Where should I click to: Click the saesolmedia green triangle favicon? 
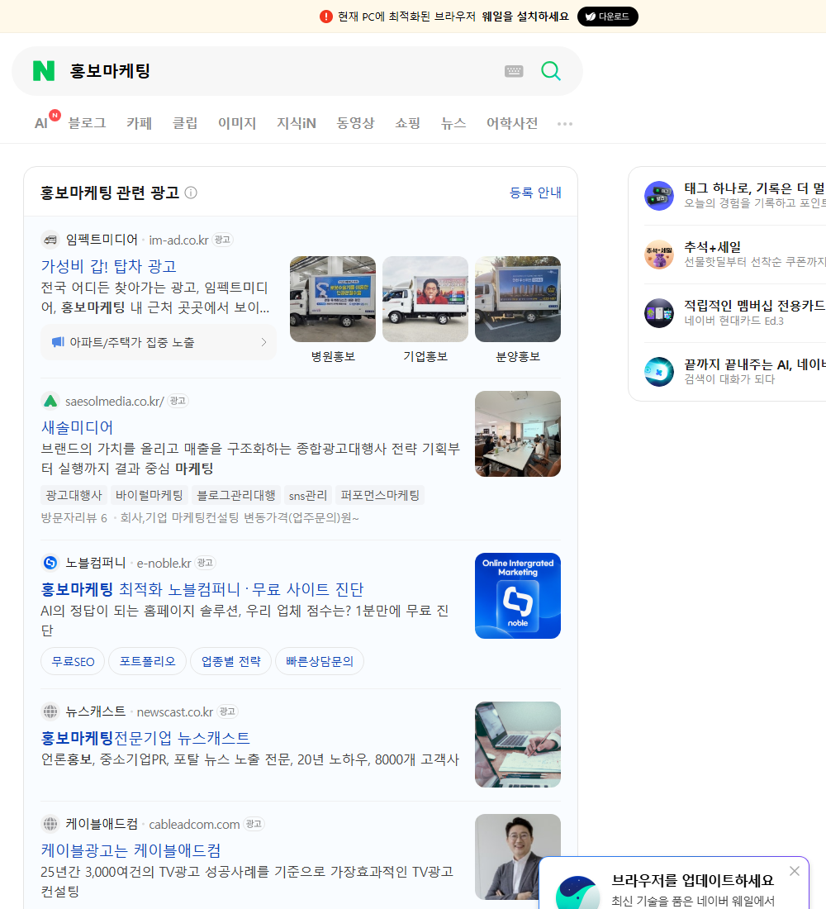point(50,401)
